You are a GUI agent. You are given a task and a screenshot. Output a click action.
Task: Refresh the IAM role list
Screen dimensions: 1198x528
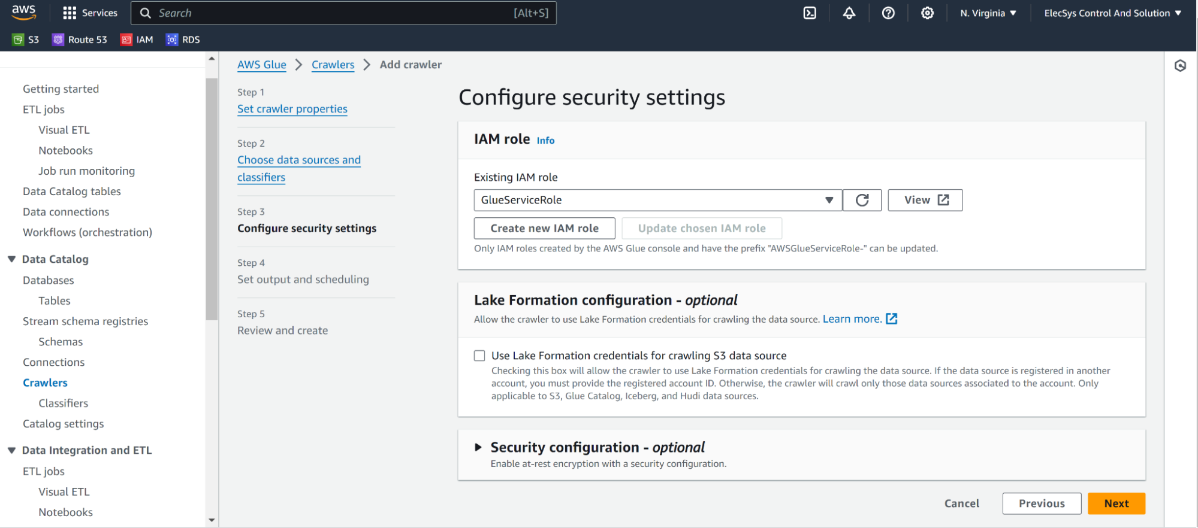pos(862,200)
